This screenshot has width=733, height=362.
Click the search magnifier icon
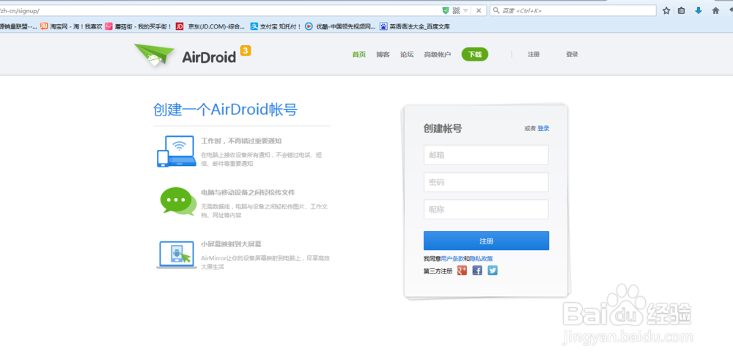(496, 10)
